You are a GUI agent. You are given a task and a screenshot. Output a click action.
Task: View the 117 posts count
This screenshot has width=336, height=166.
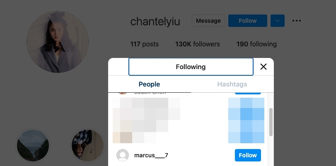tap(144, 44)
